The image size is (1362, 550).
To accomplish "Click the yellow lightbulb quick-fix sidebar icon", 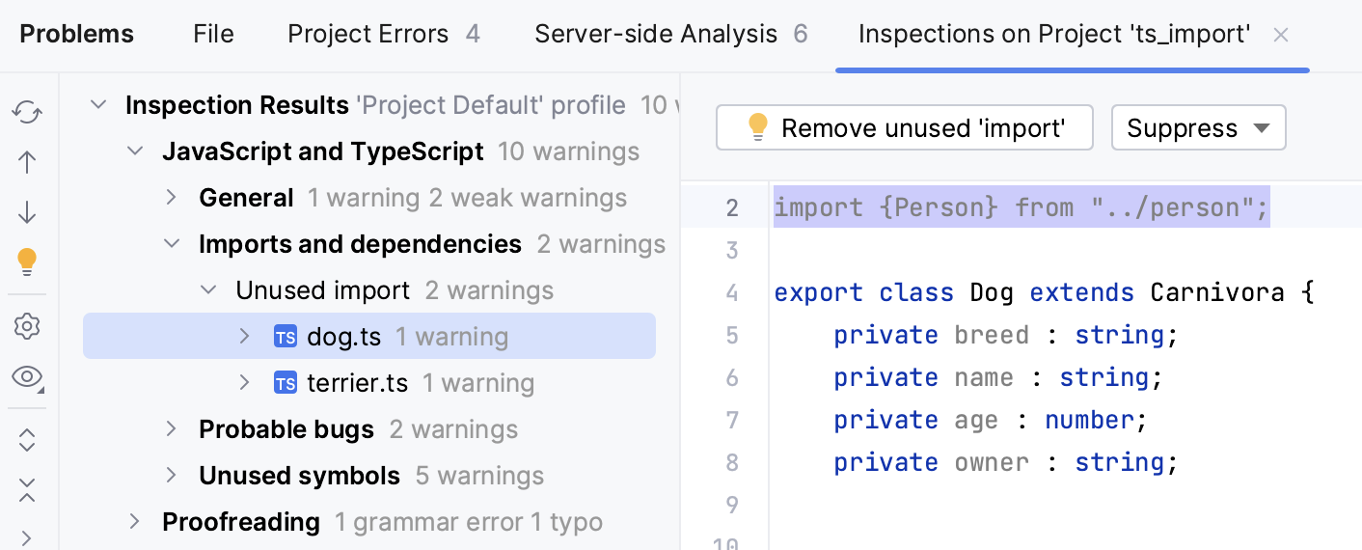I will 27,261.
